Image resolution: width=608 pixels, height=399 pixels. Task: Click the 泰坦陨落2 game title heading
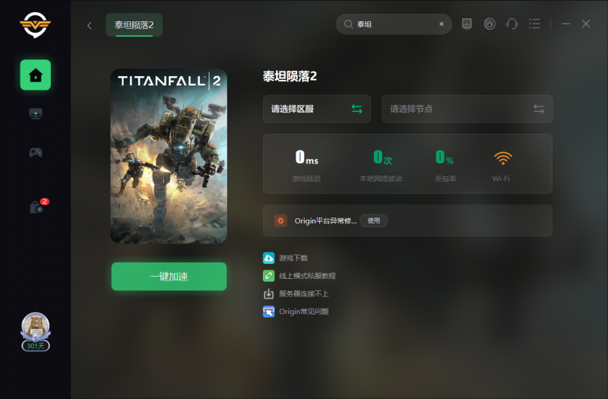coord(290,76)
